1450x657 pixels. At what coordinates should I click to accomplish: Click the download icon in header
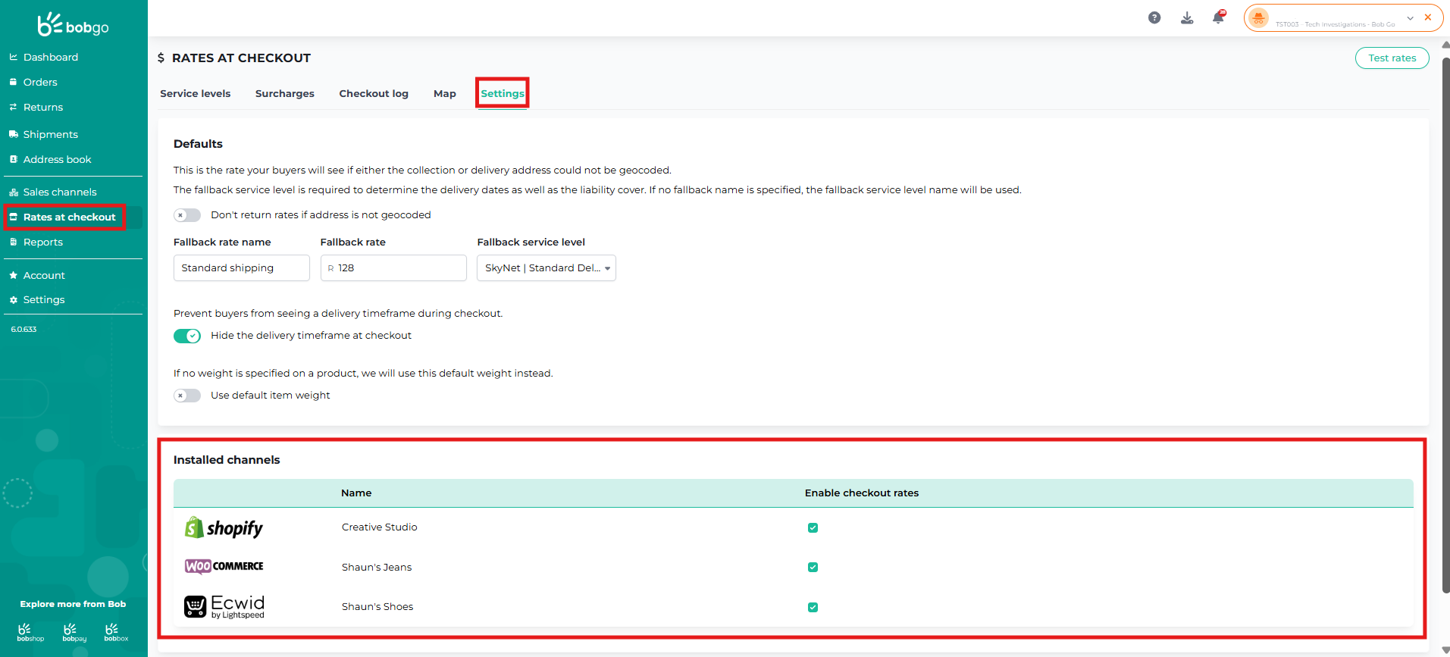pyautogui.click(x=1187, y=17)
